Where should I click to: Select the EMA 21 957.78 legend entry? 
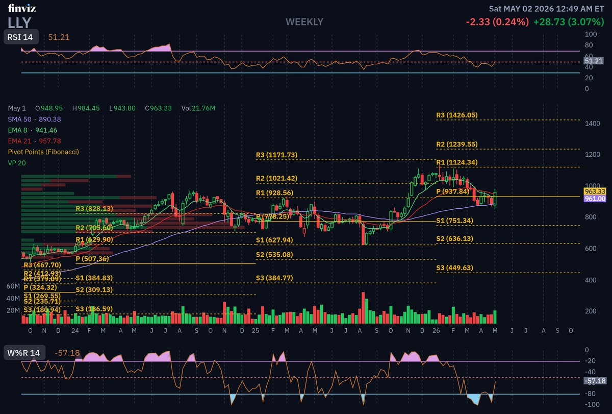(x=34, y=141)
